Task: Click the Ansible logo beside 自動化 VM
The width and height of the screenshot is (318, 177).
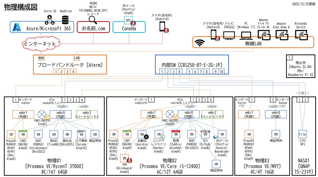Action: pyautogui.click(x=146, y=136)
